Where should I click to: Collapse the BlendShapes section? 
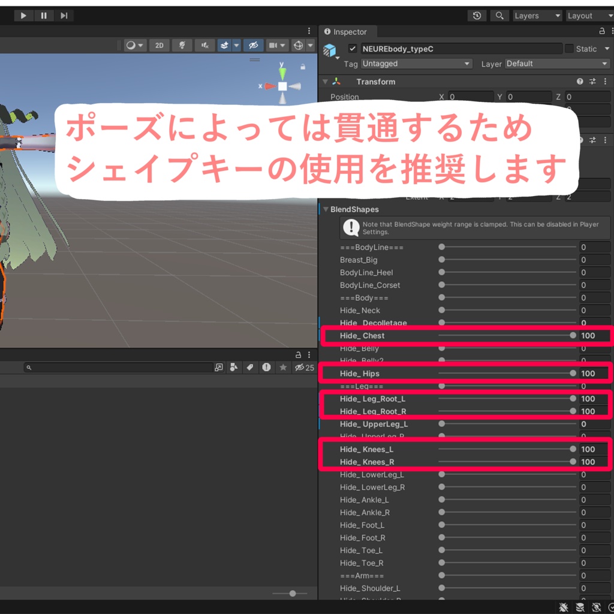click(x=326, y=209)
